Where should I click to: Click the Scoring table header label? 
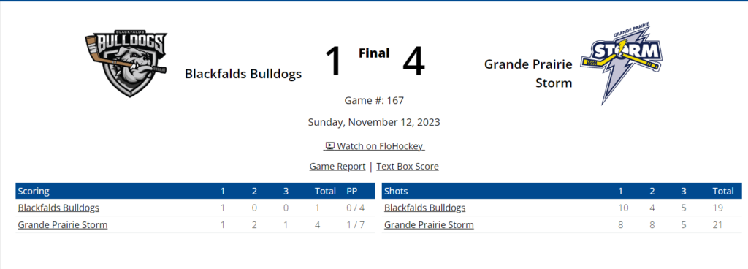pos(34,192)
